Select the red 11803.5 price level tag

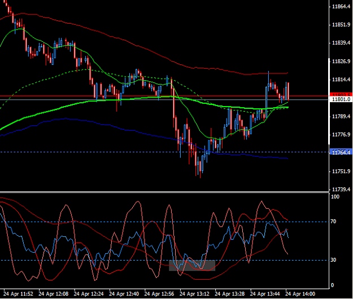pos(341,94)
